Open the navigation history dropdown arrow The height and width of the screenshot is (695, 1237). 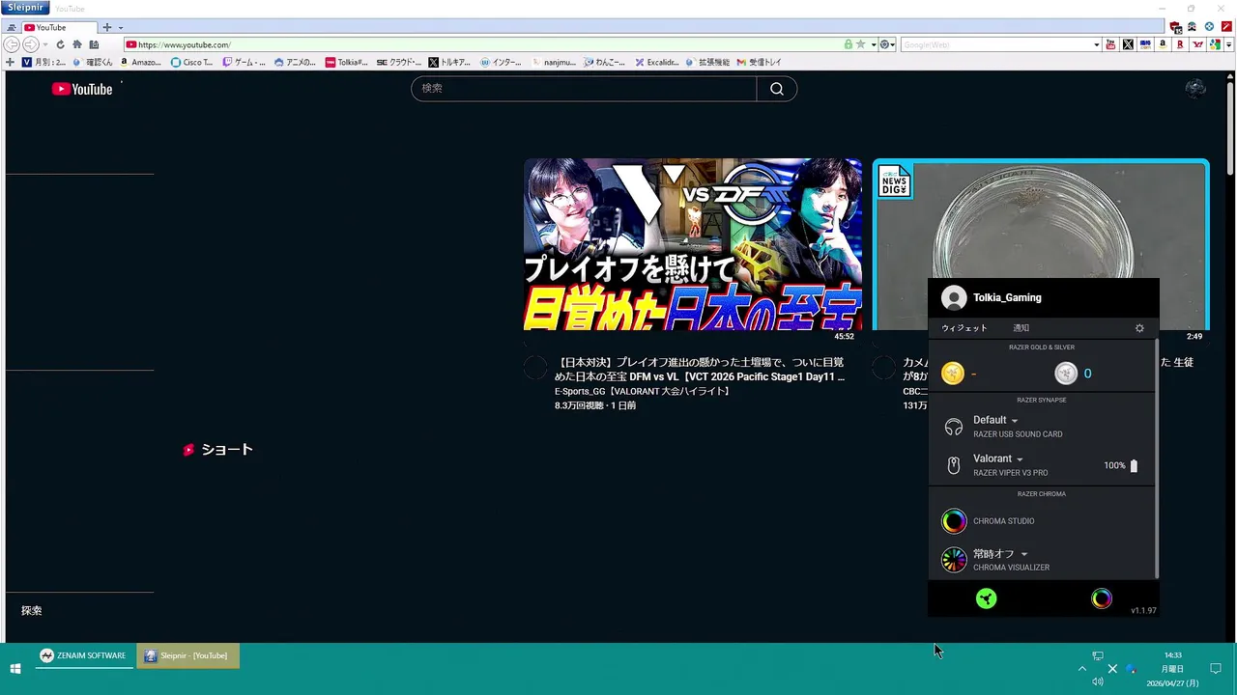tap(45, 44)
